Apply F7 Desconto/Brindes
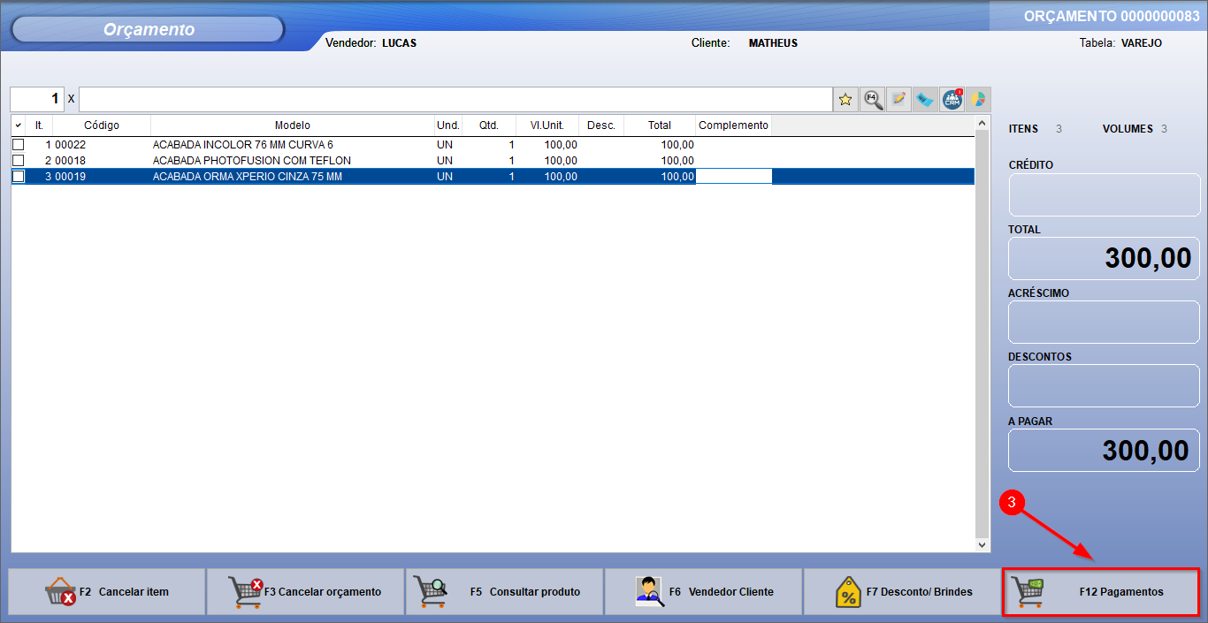This screenshot has width=1208, height=623. [x=901, y=592]
